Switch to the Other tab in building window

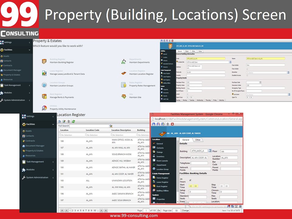pyautogui.click(x=193, y=51)
